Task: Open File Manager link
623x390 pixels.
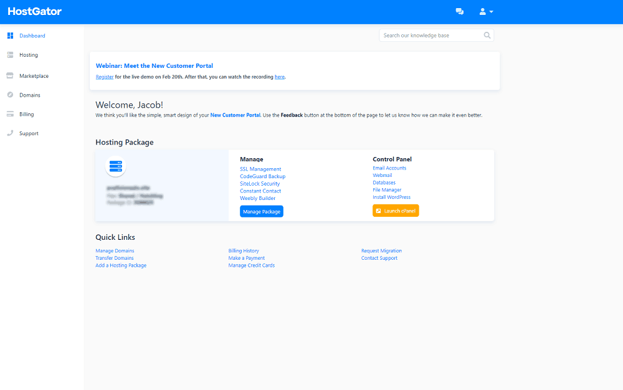Action: pos(387,190)
